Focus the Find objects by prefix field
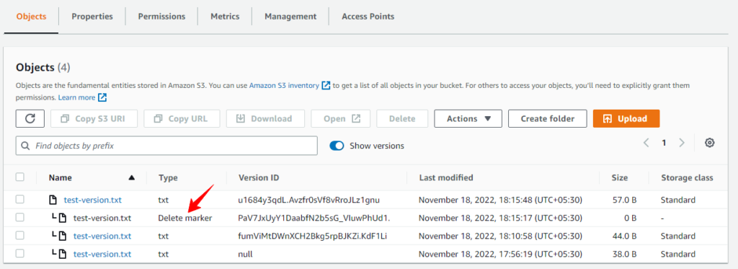The image size is (738, 269). click(166, 146)
